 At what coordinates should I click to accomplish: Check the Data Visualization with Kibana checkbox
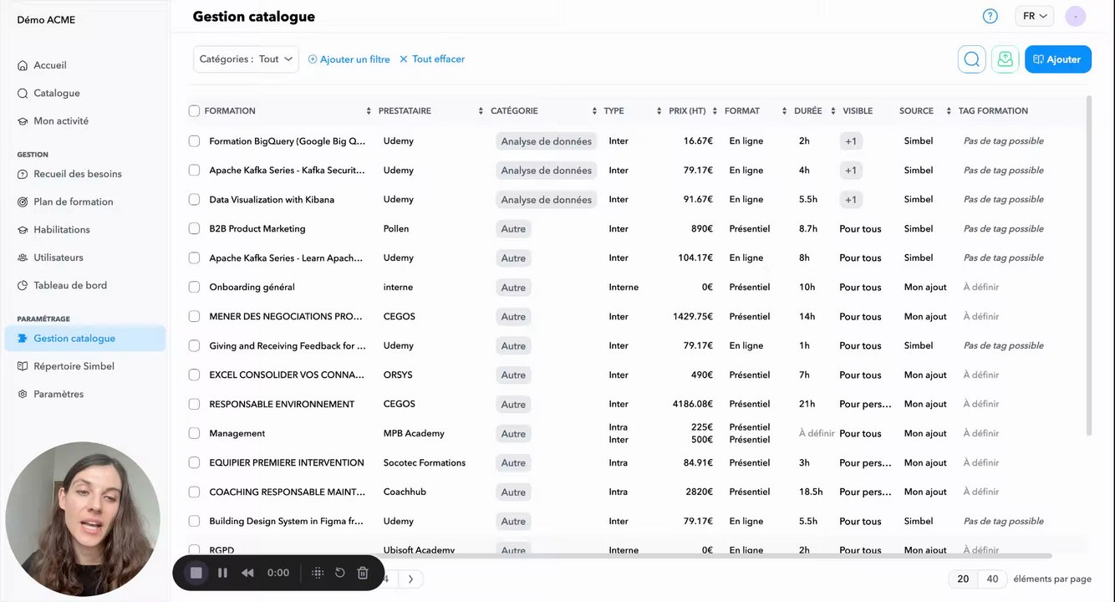tap(194, 200)
